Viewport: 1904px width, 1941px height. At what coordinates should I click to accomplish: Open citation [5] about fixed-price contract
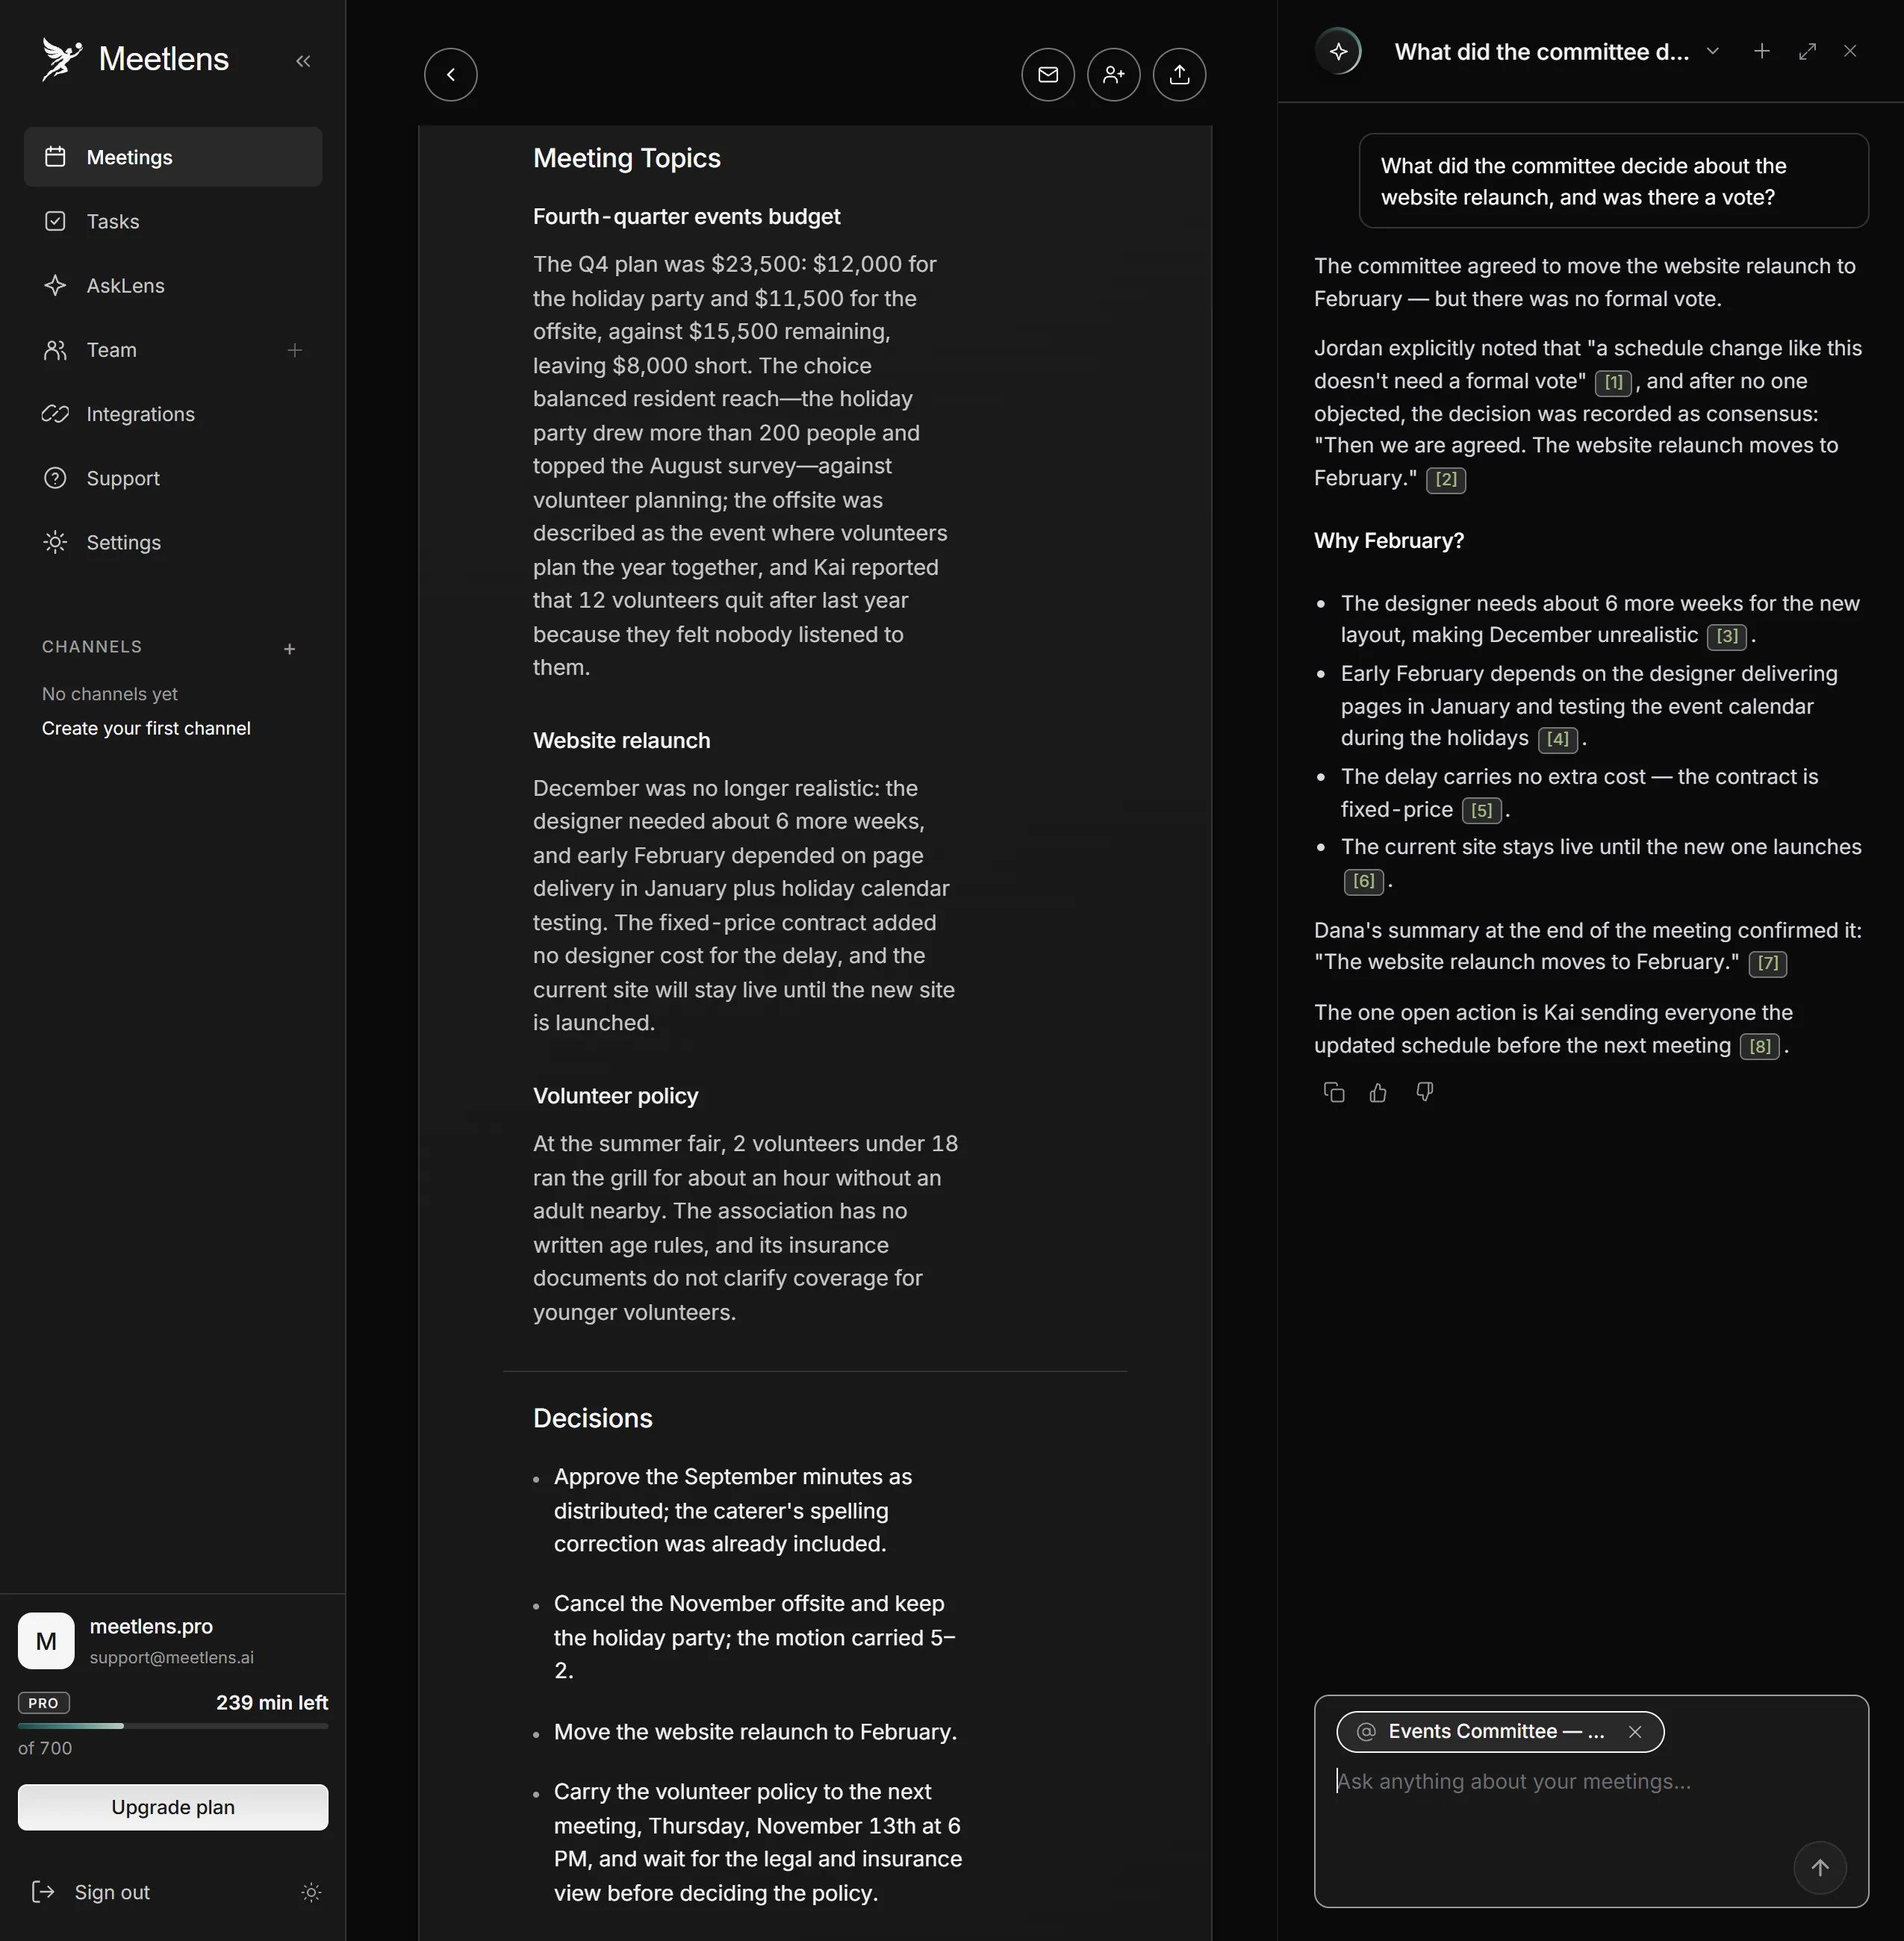point(1481,810)
